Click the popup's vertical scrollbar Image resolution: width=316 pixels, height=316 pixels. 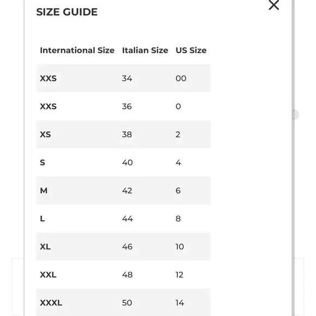point(293,158)
